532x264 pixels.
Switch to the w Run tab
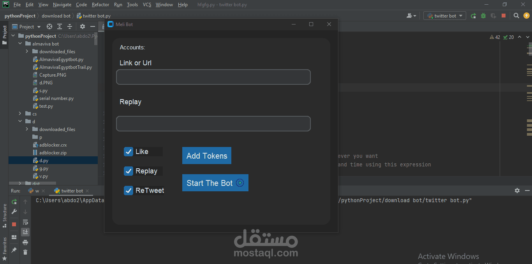coord(37,191)
